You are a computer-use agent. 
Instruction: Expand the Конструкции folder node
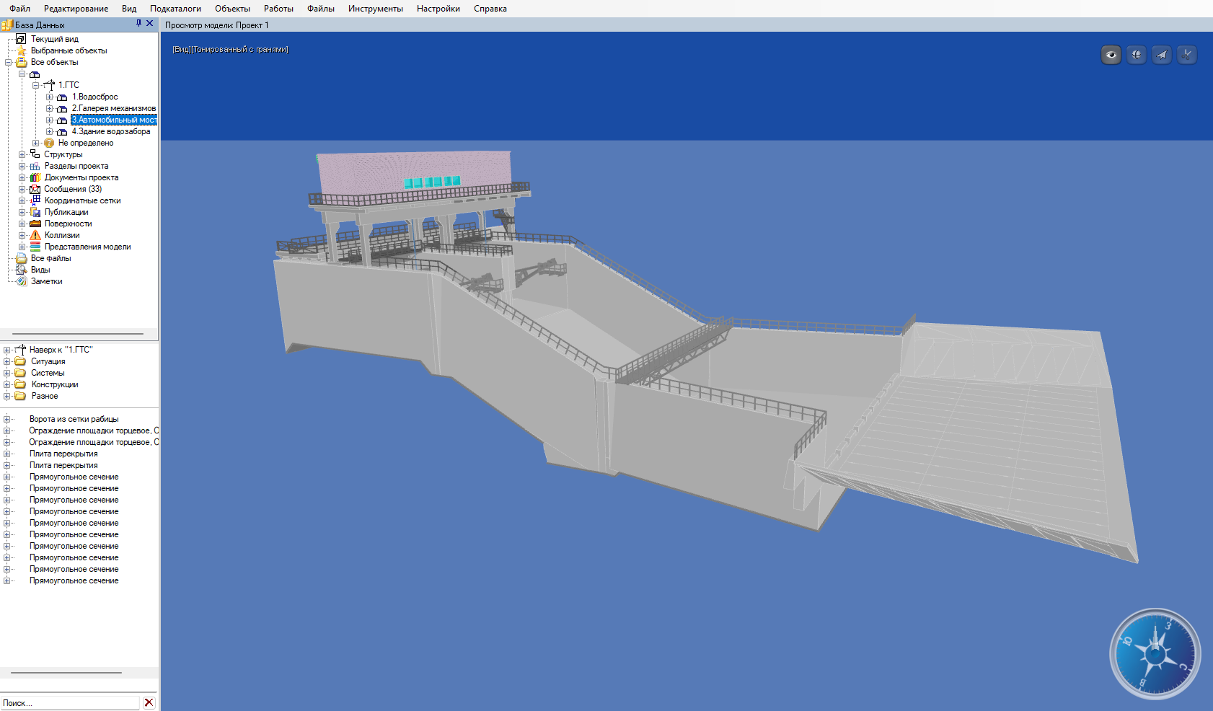7,384
